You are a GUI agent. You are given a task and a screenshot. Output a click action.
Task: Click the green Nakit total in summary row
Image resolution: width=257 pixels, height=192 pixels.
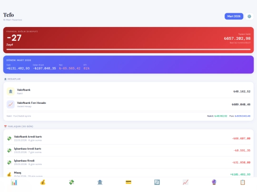click(x=221, y=116)
